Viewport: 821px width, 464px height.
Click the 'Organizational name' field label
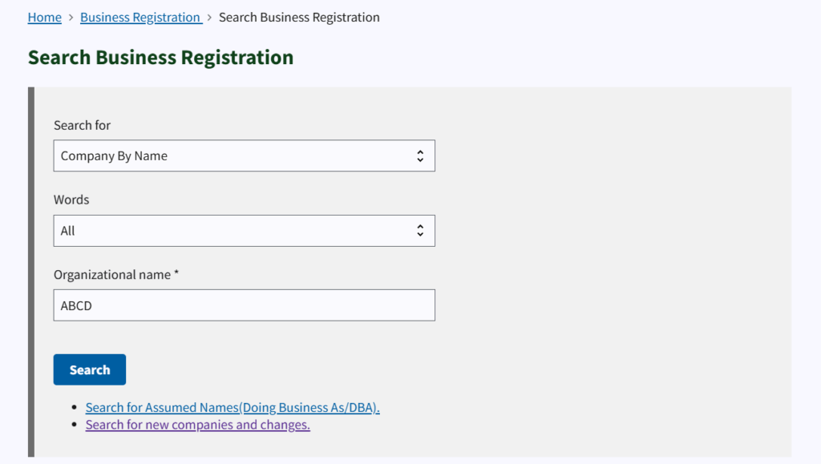coord(112,275)
